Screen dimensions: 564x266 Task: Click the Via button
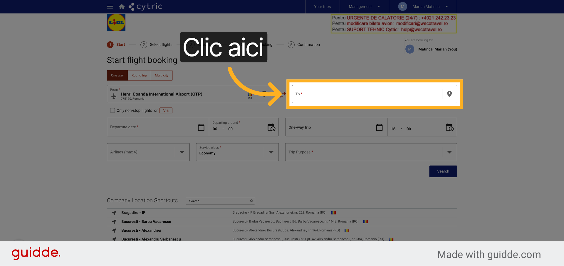(166, 110)
